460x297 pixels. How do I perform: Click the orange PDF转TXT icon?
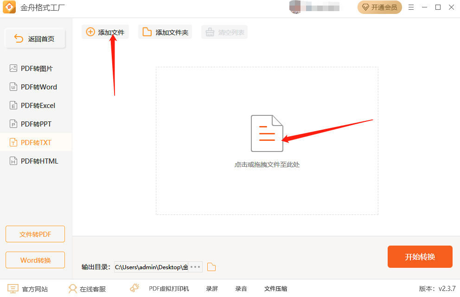click(x=13, y=142)
